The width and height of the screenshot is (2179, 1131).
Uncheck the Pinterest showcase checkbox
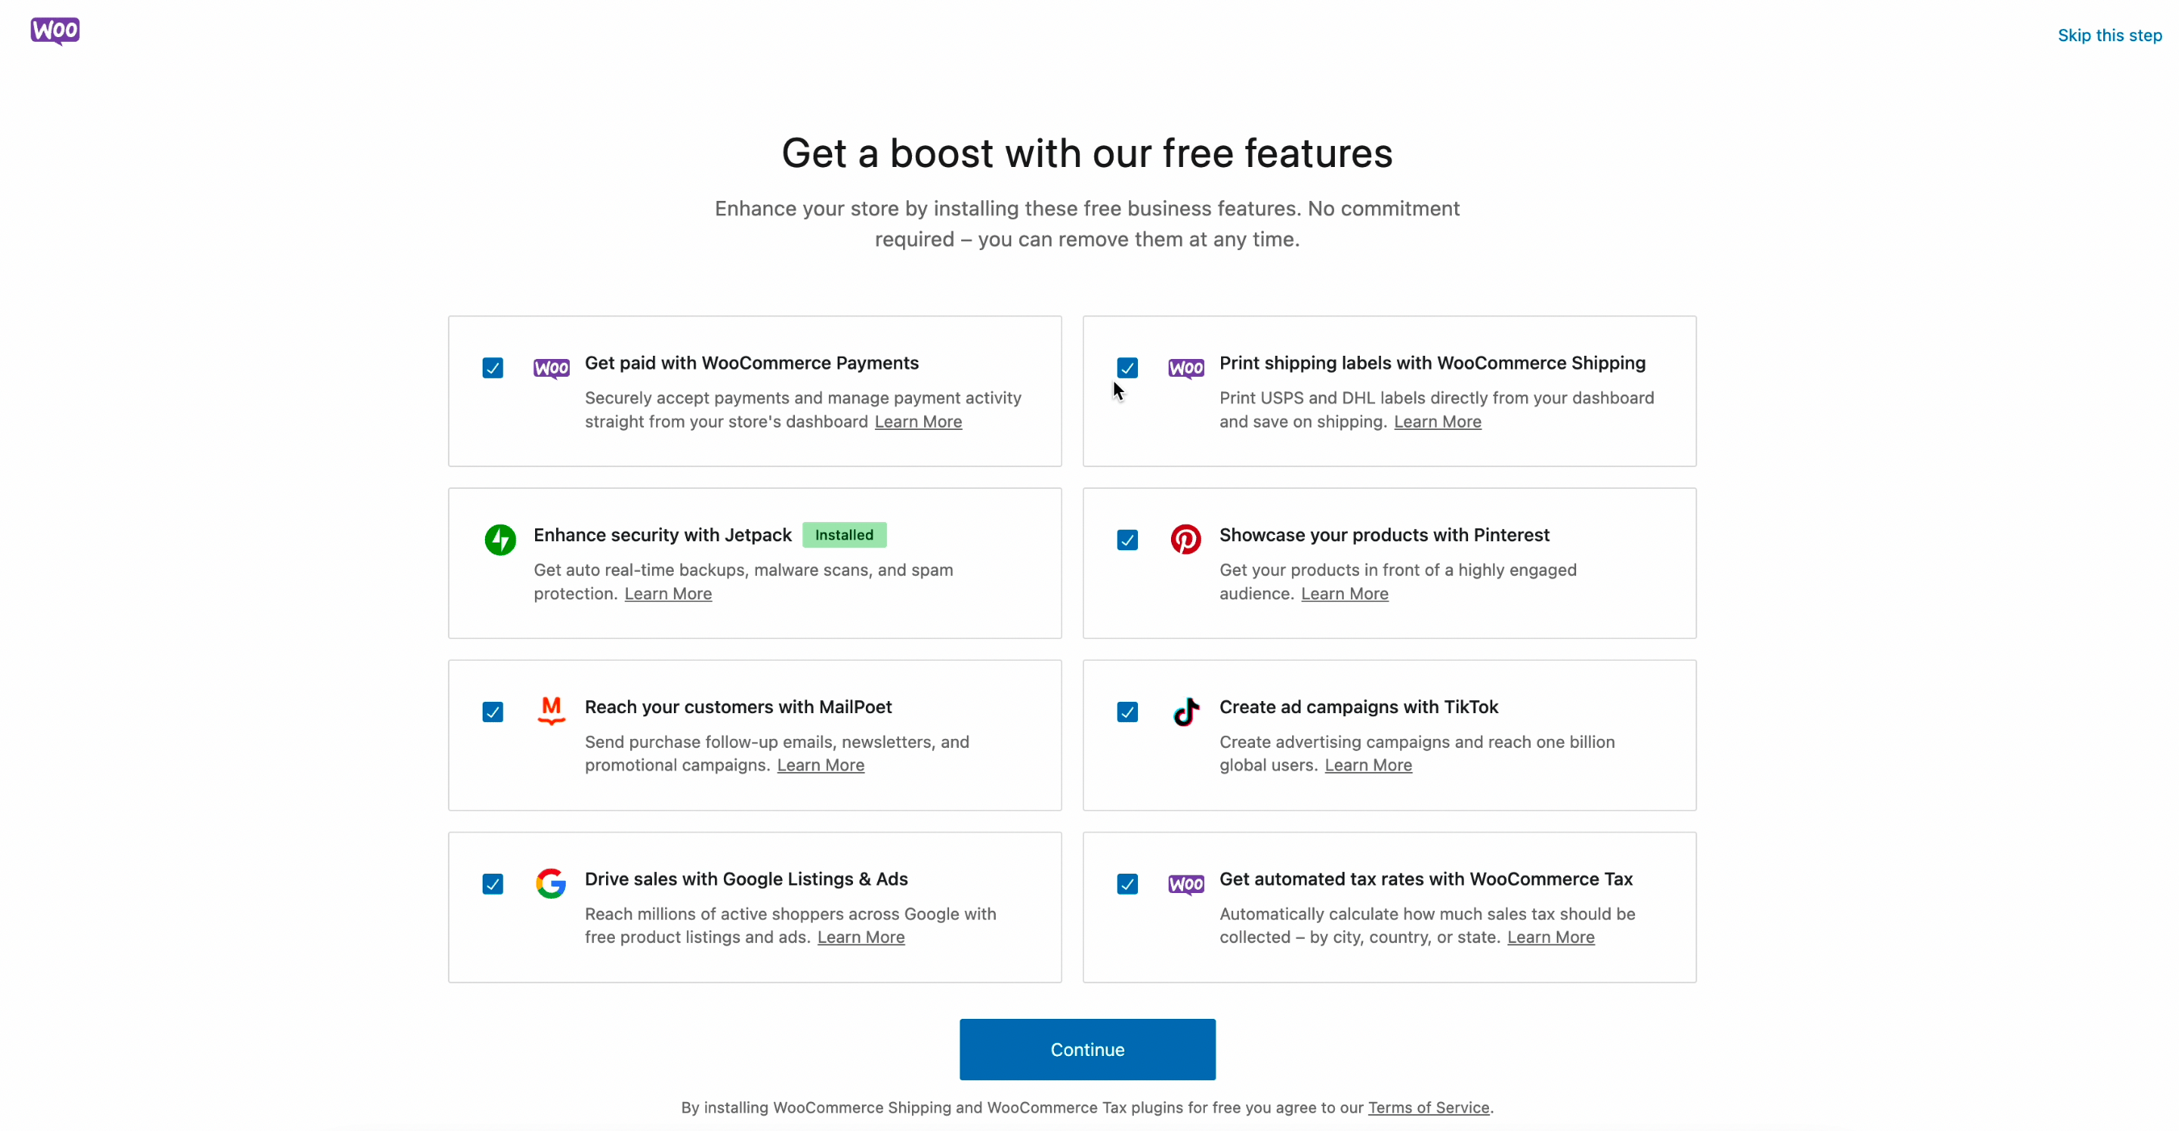[x=1127, y=540]
